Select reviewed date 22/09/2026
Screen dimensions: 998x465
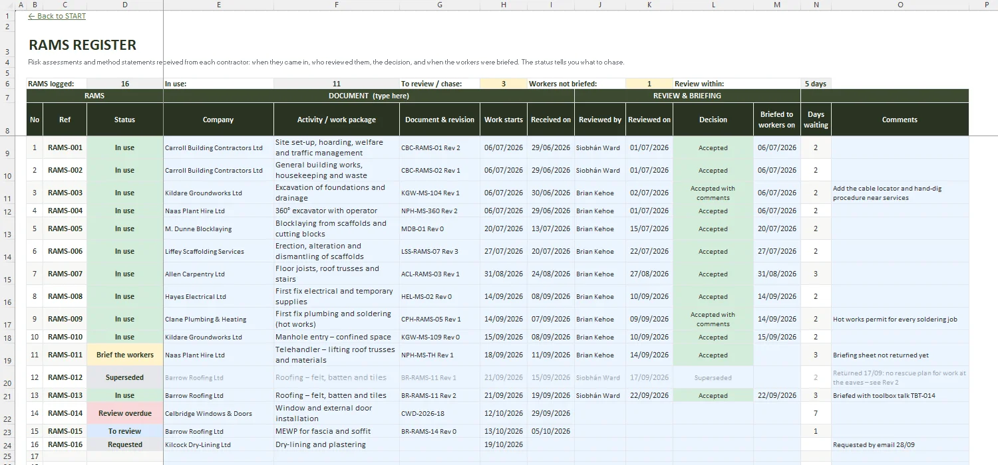tap(649, 395)
